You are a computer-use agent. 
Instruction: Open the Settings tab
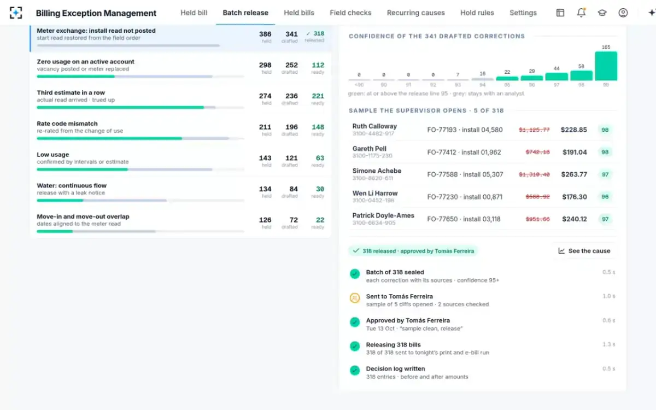[x=523, y=13]
